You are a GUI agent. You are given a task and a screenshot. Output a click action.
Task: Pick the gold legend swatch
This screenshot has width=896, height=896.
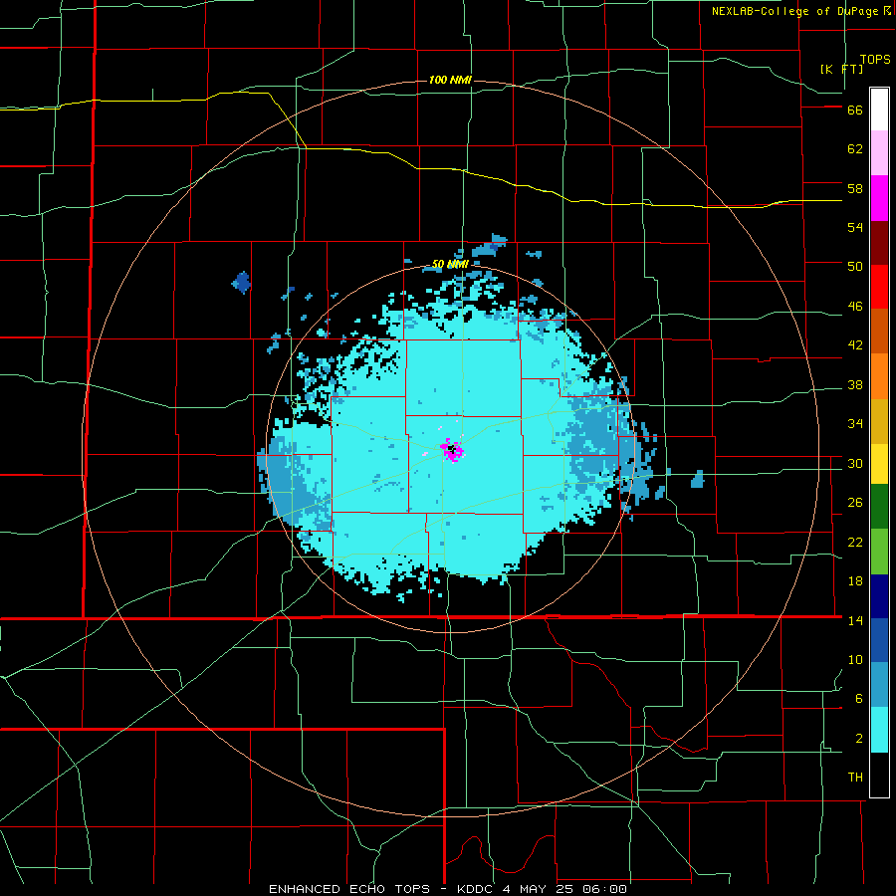coord(879,421)
